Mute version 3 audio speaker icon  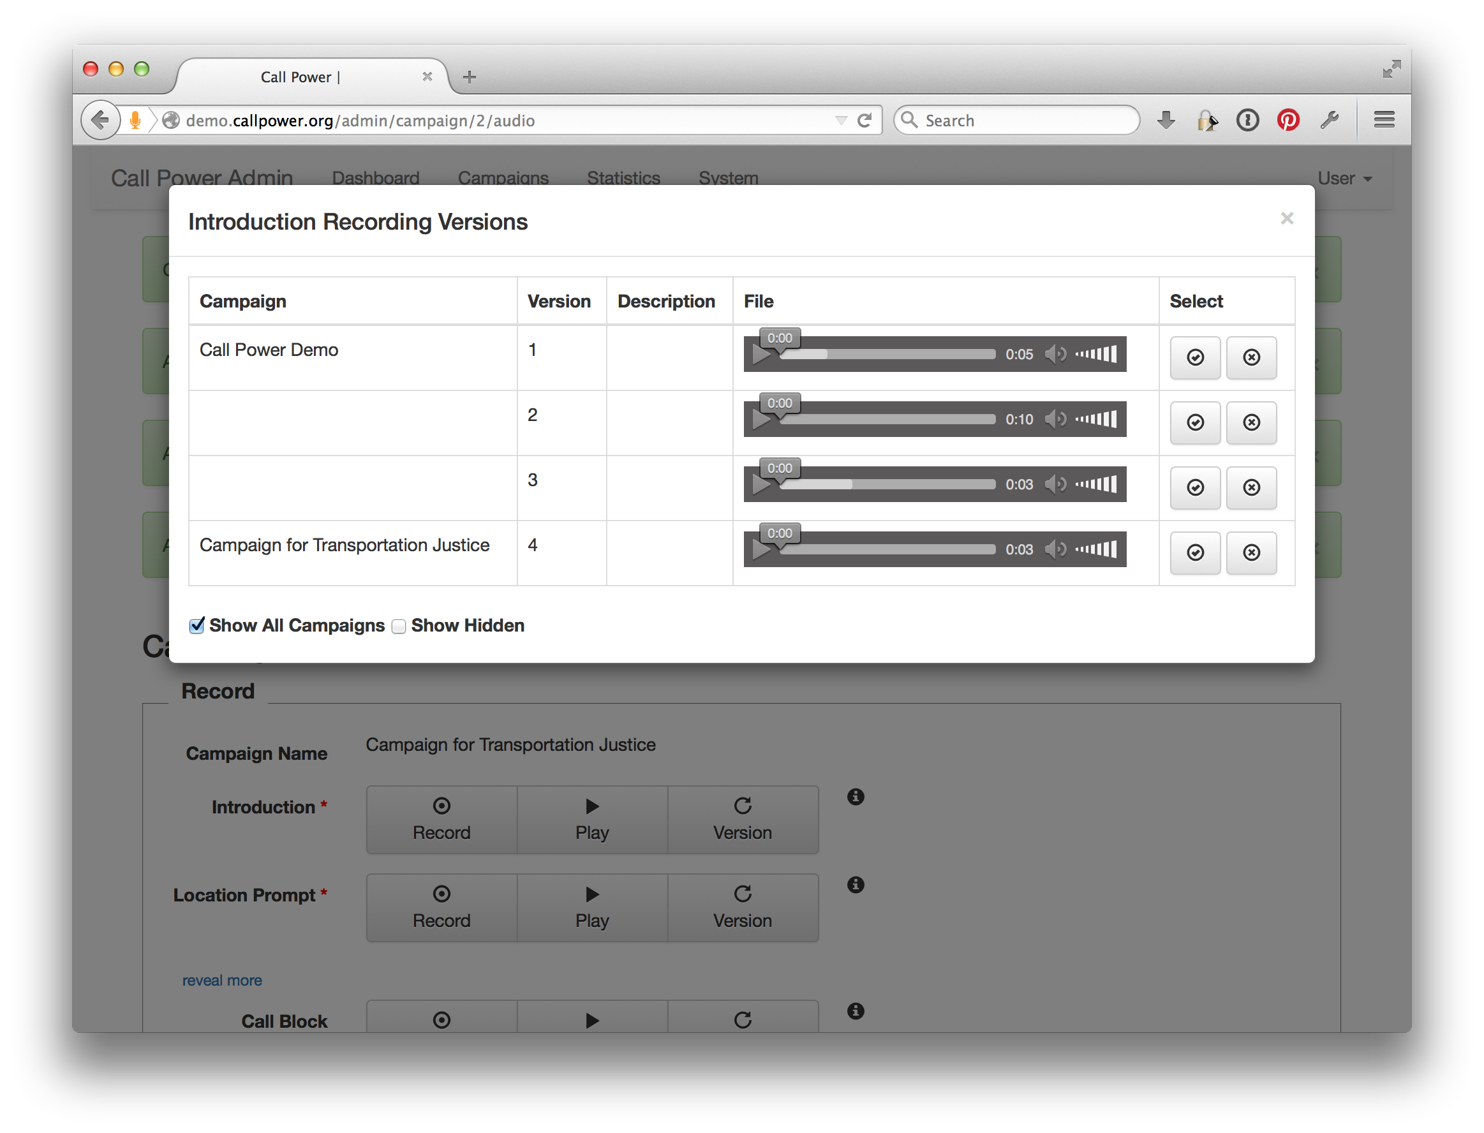pyautogui.click(x=1056, y=484)
